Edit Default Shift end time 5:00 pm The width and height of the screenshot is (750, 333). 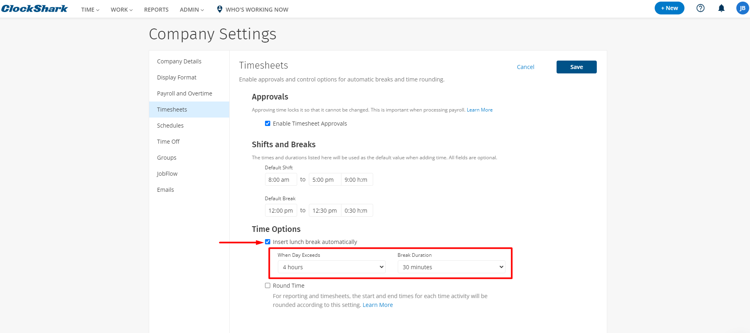325,179
